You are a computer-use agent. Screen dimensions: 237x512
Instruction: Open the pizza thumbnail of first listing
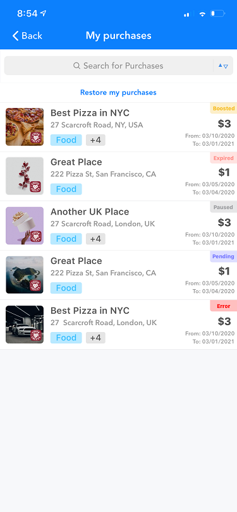(25, 127)
